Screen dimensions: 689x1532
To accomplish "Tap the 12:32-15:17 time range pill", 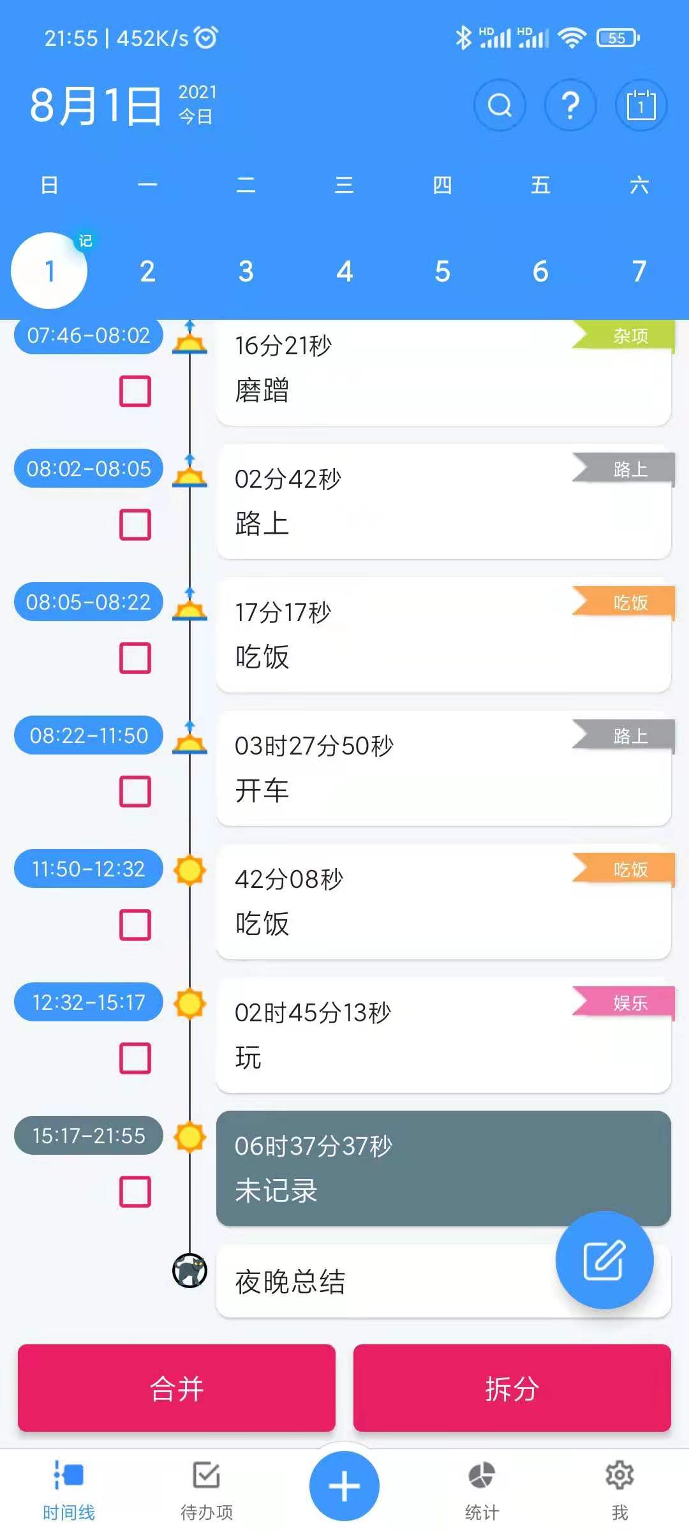I will click(89, 1002).
